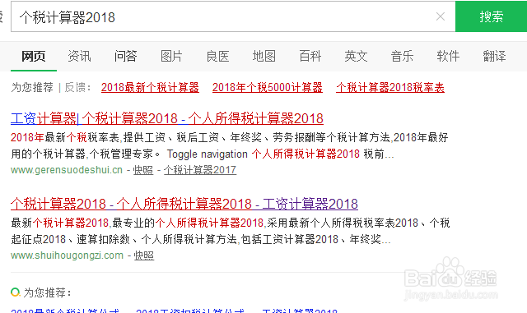Click the 反馈 feedback link
The width and height of the screenshot is (527, 313).
tap(75, 88)
